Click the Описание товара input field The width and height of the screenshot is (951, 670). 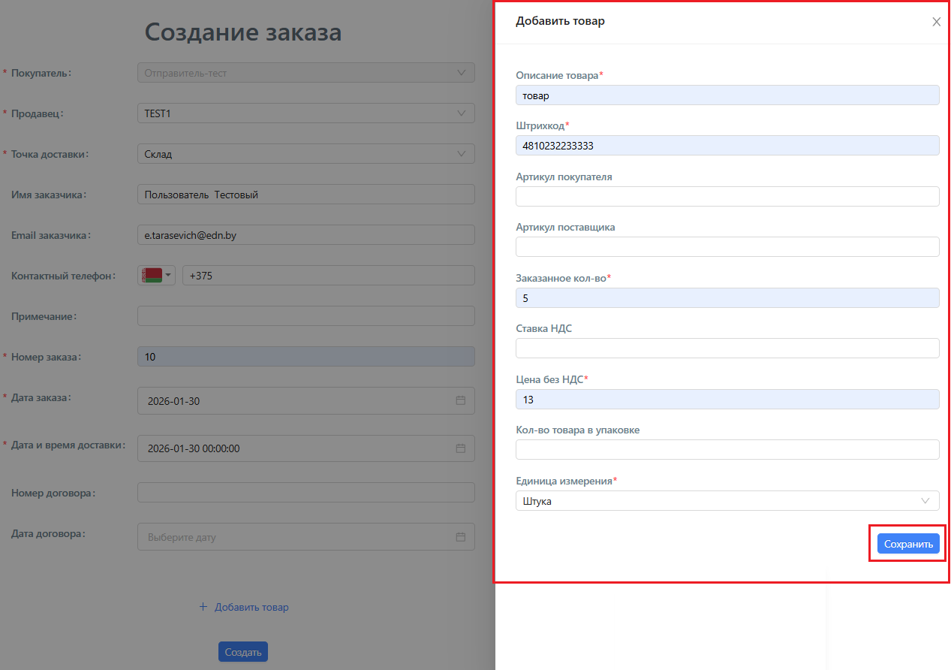(727, 95)
